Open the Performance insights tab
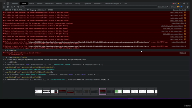The image size is (192, 108). pos(113,4)
